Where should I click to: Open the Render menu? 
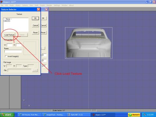(49, 5)
